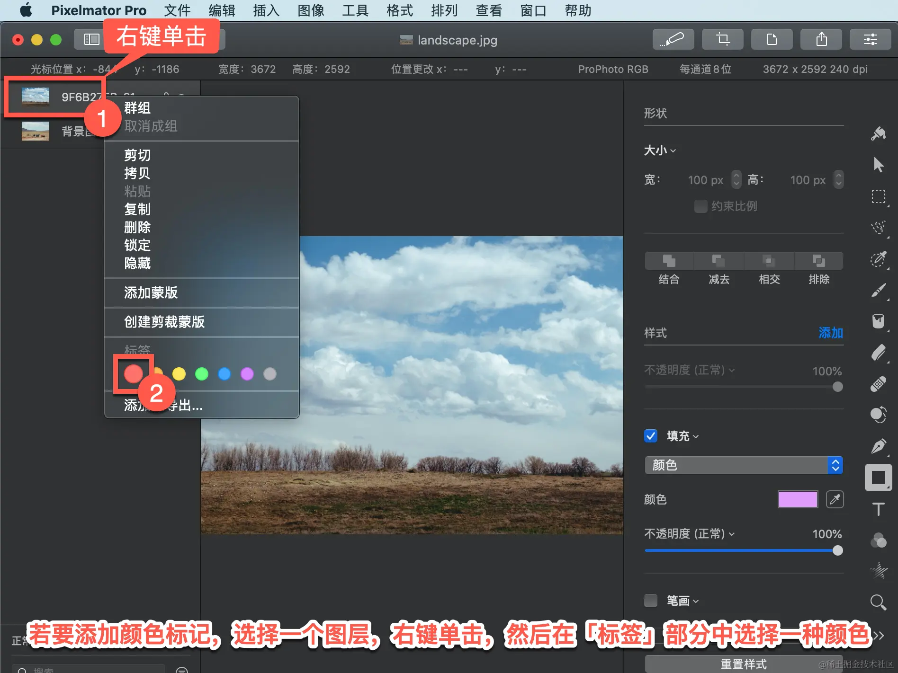This screenshot has width=898, height=673.
Task: Click the Crop toolbar button
Action: click(x=723, y=39)
